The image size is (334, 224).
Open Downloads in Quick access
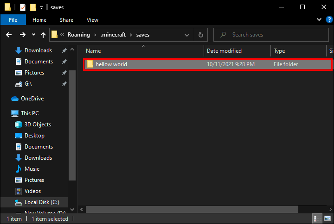pos(38,50)
